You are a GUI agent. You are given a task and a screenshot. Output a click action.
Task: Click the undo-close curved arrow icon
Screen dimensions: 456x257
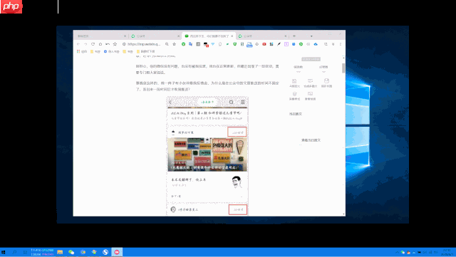(108, 44)
